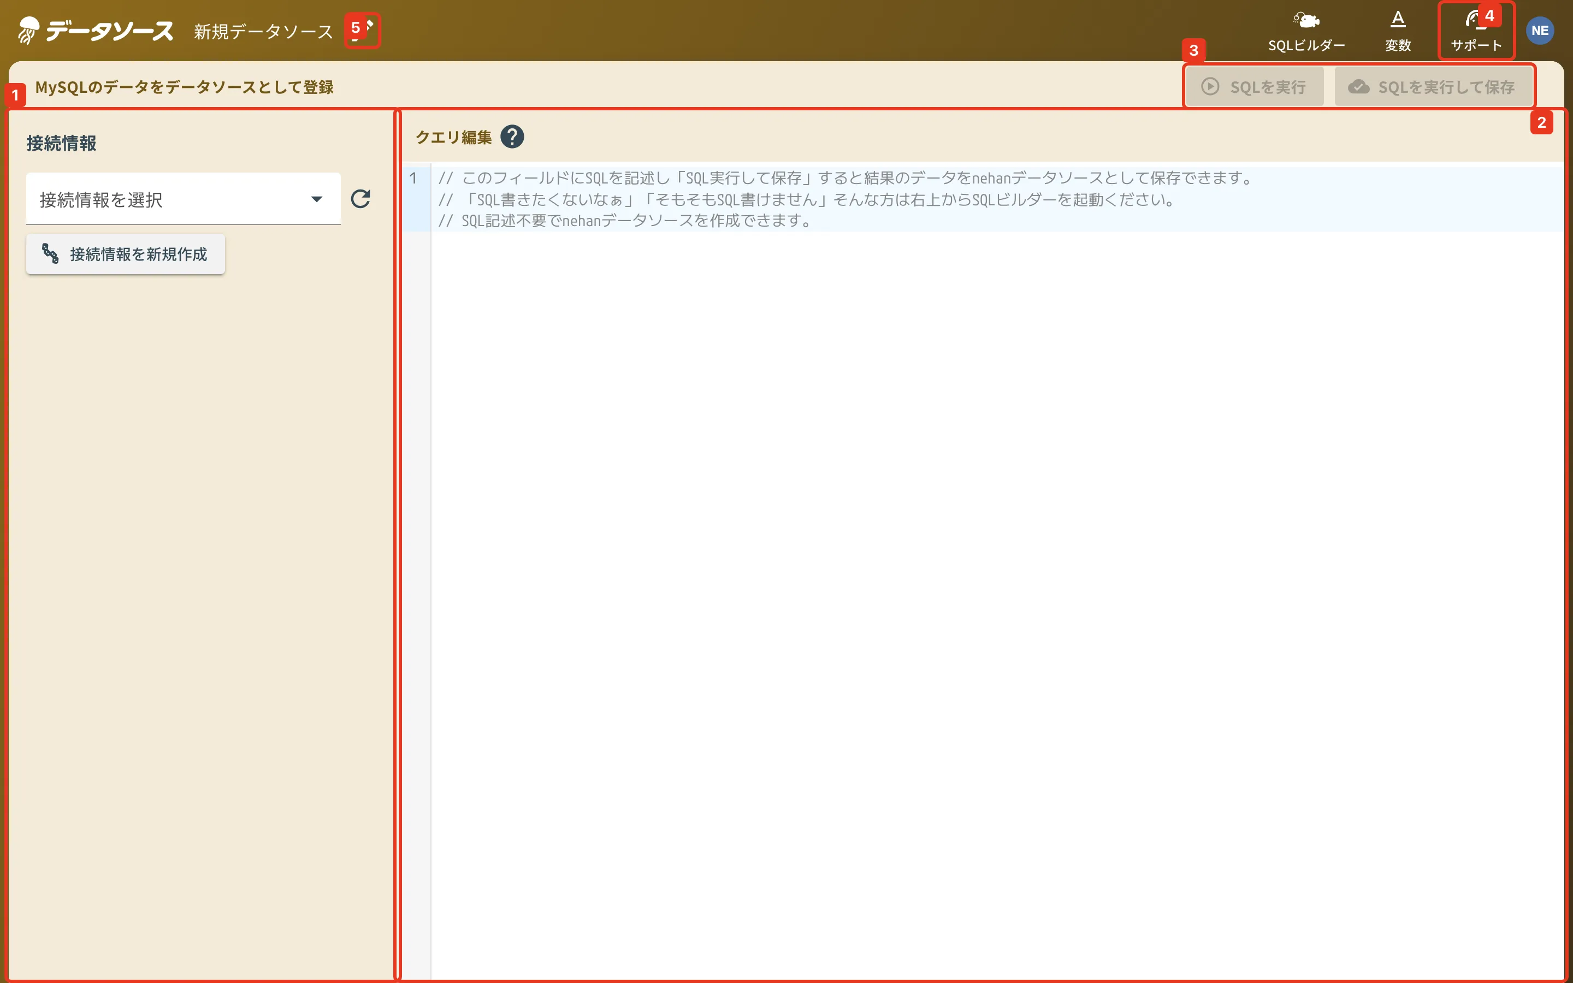Viewport: 1573px width, 983px height.
Task: Click the jellyfish logo next to データソース
Action: coord(28,30)
